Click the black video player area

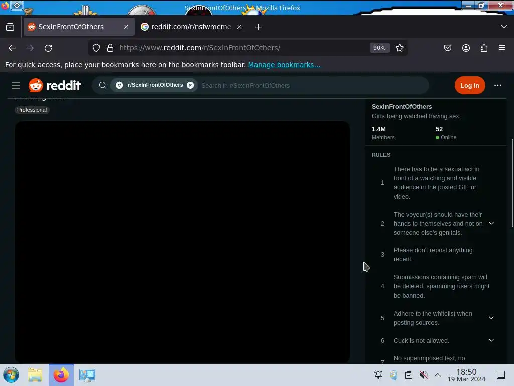coord(182,242)
